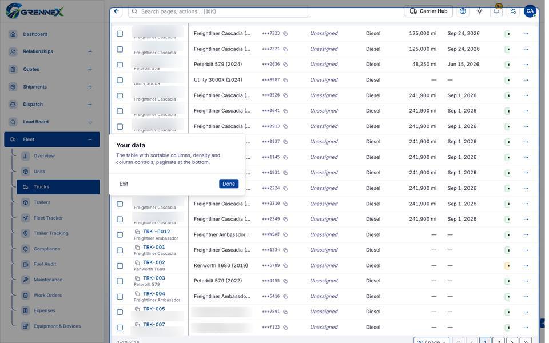Open the Carrier Hub button

coord(428,11)
